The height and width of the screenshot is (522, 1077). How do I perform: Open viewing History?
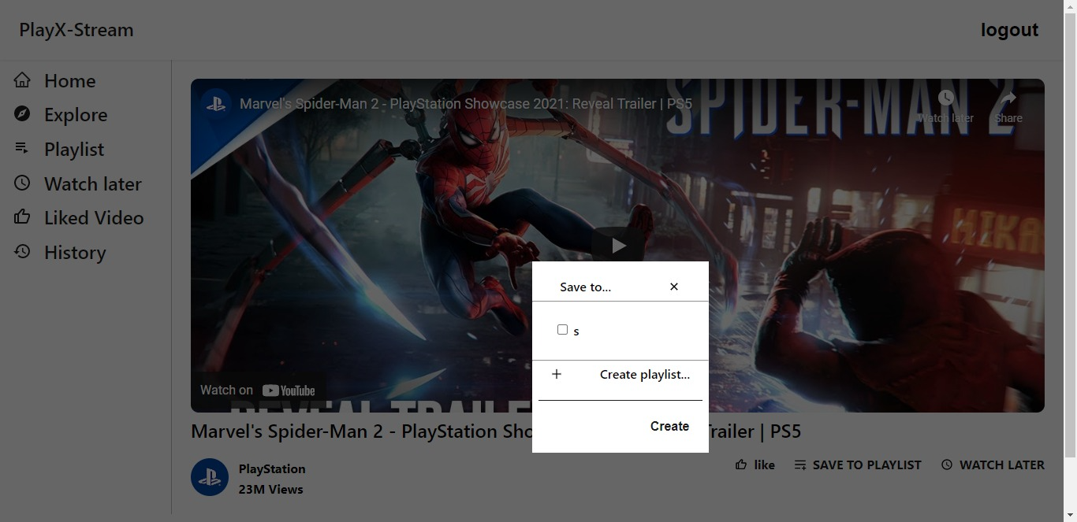pos(75,252)
